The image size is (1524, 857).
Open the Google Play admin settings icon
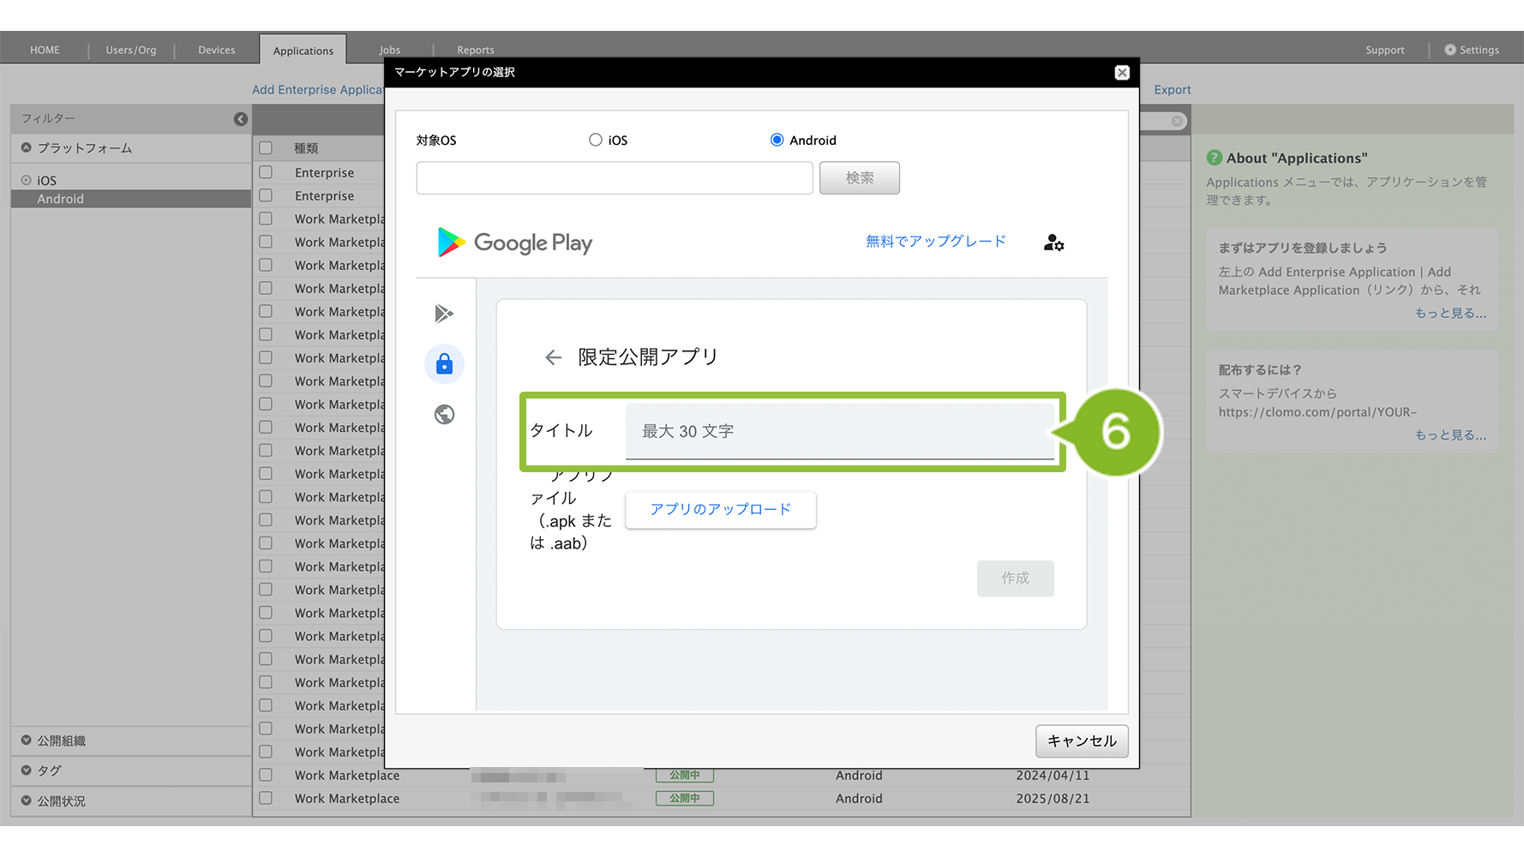[1053, 243]
